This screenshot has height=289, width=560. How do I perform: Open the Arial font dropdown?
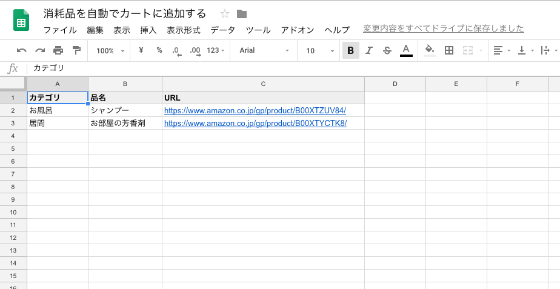pyautogui.click(x=264, y=50)
